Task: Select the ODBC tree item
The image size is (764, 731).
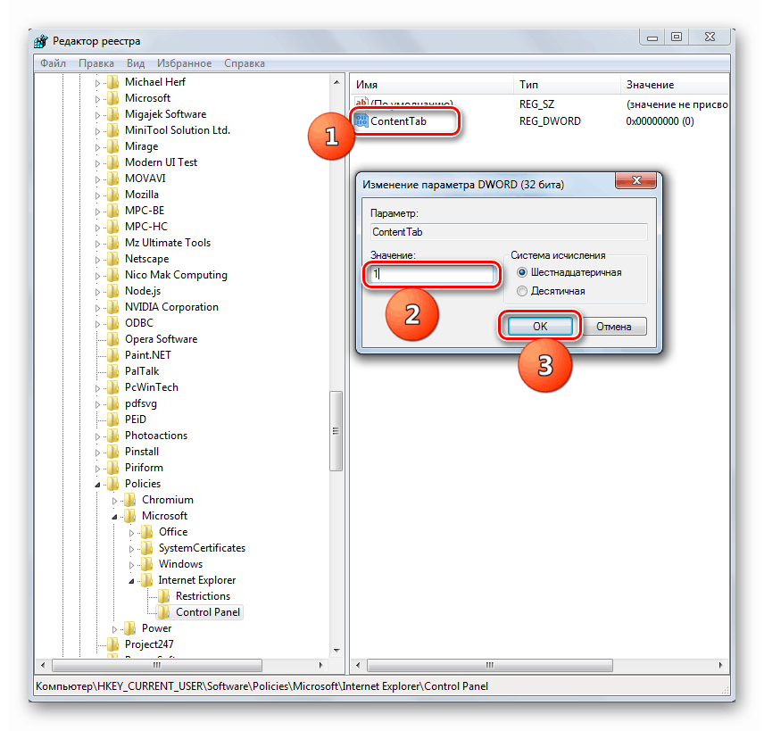Action: click(139, 323)
